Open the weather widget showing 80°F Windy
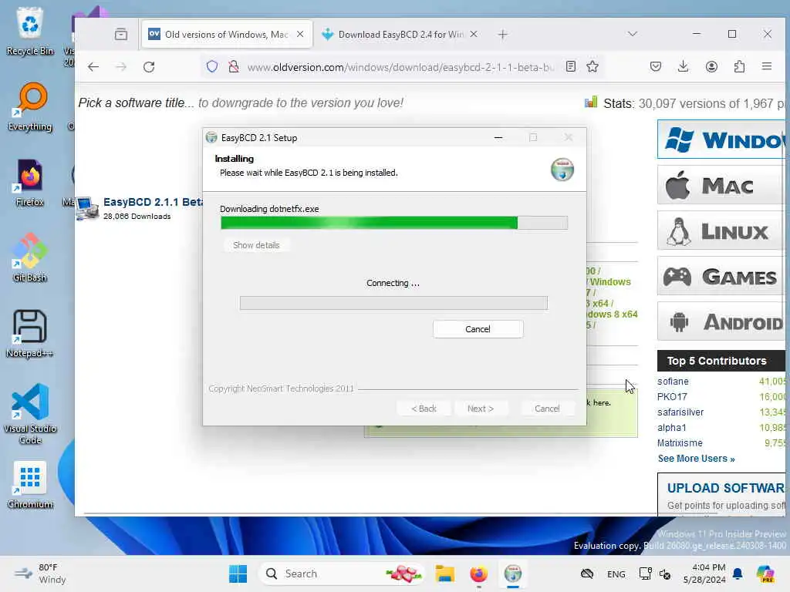This screenshot has height=592, width=790. (x=40, y=573)
